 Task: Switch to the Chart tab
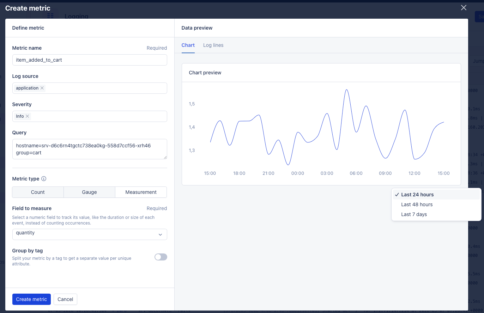188,45
